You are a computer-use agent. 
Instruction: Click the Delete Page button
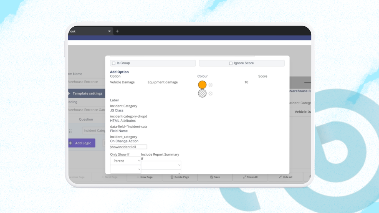coord(180,177)
